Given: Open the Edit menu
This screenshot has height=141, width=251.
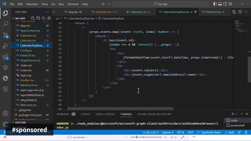Looking at the screenshot, I should tap(20, 4).
